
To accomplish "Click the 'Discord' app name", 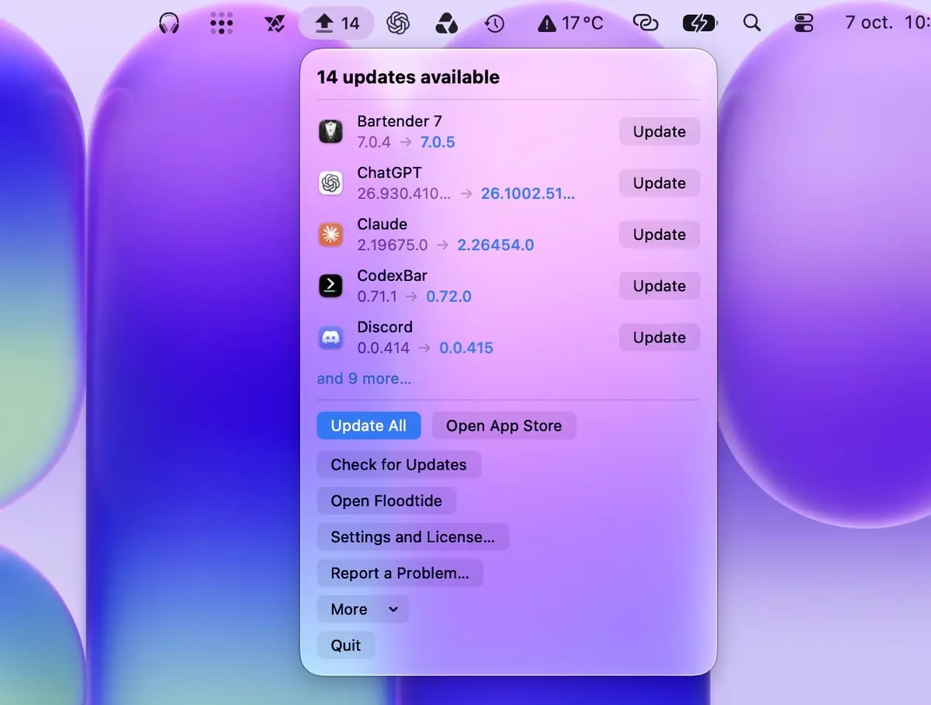I will click(385, 327).
